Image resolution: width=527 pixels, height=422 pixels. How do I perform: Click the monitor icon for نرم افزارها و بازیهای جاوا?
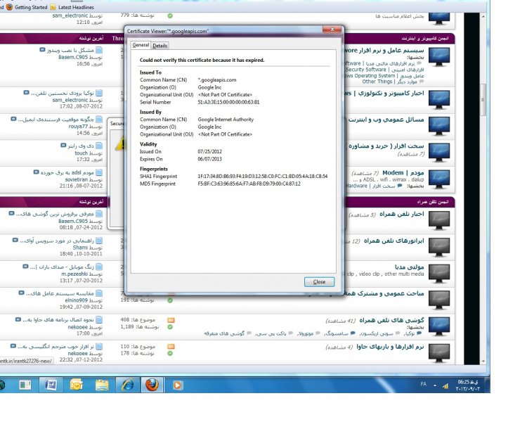point(439,353)
